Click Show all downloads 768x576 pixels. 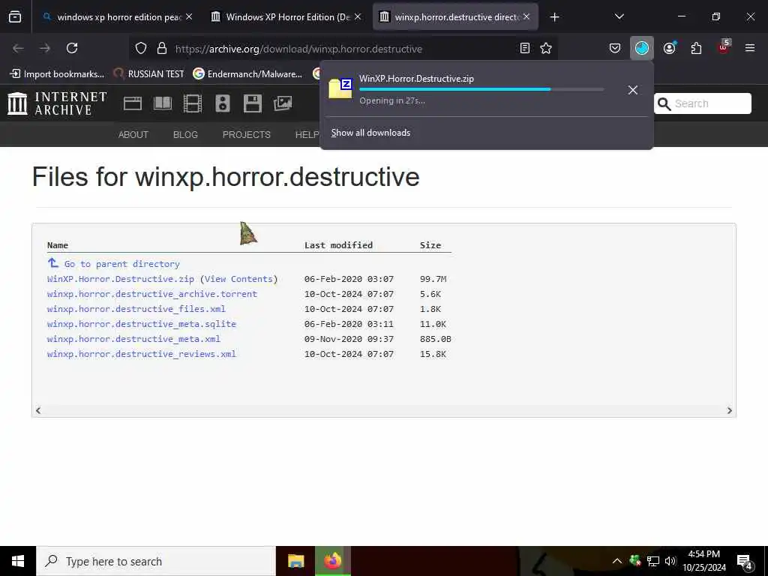click(370, 133)
